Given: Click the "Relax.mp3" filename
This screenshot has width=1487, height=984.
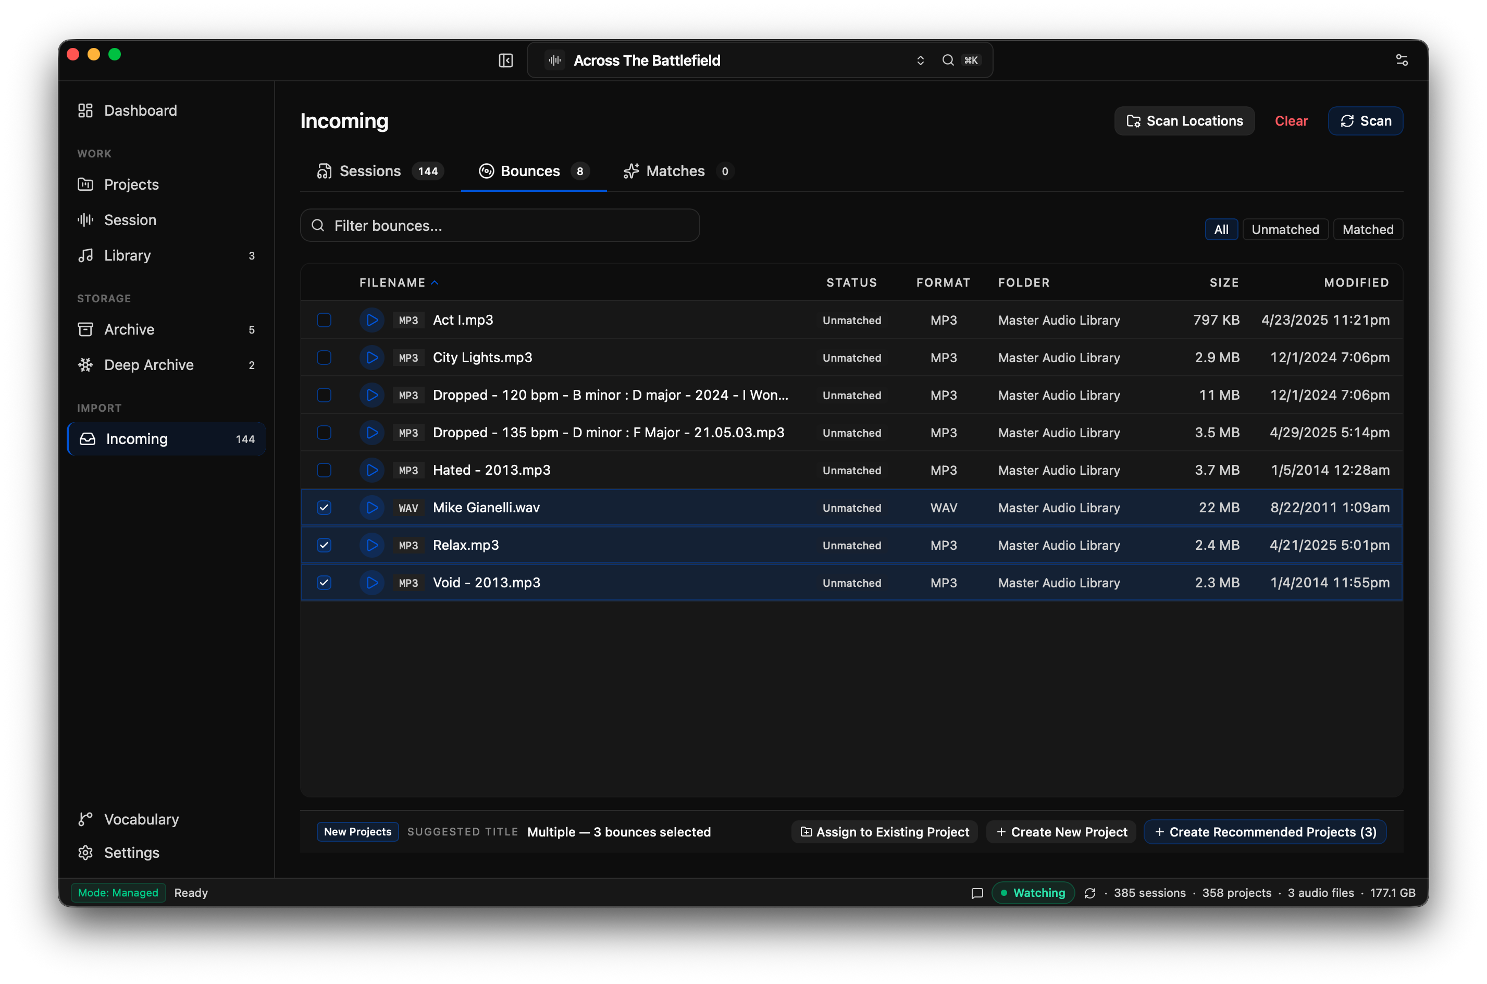Looking at the screenshot, I should point(466,545).
